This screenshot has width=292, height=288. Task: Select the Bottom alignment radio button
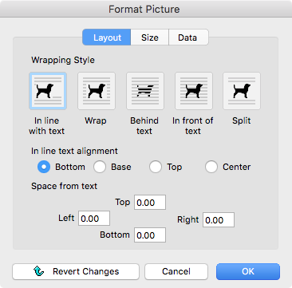pos(44,167)
